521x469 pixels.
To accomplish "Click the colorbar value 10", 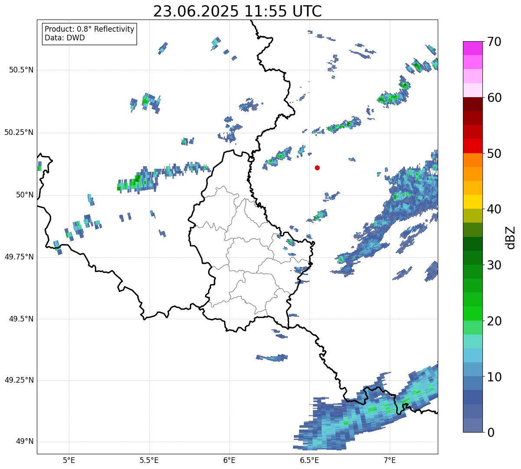I will tap(494, 377).
